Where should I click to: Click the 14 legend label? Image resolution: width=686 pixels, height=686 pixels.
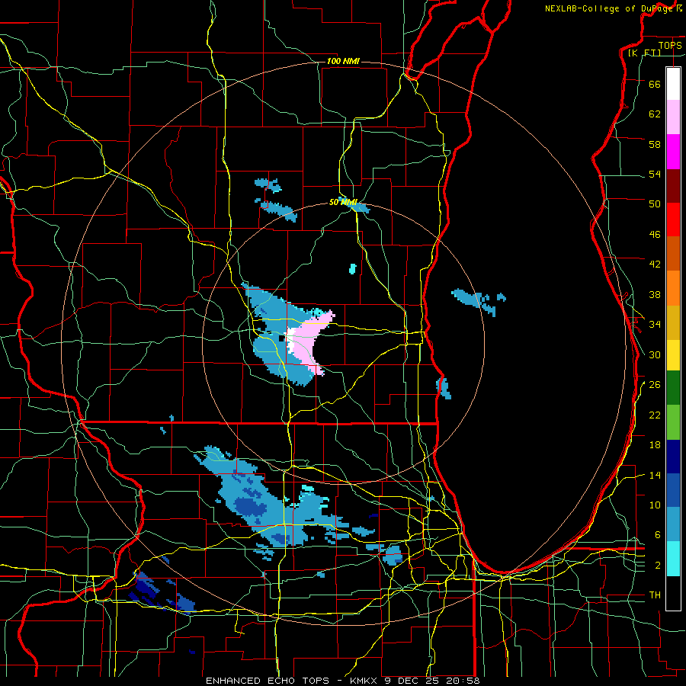point(655,475)
